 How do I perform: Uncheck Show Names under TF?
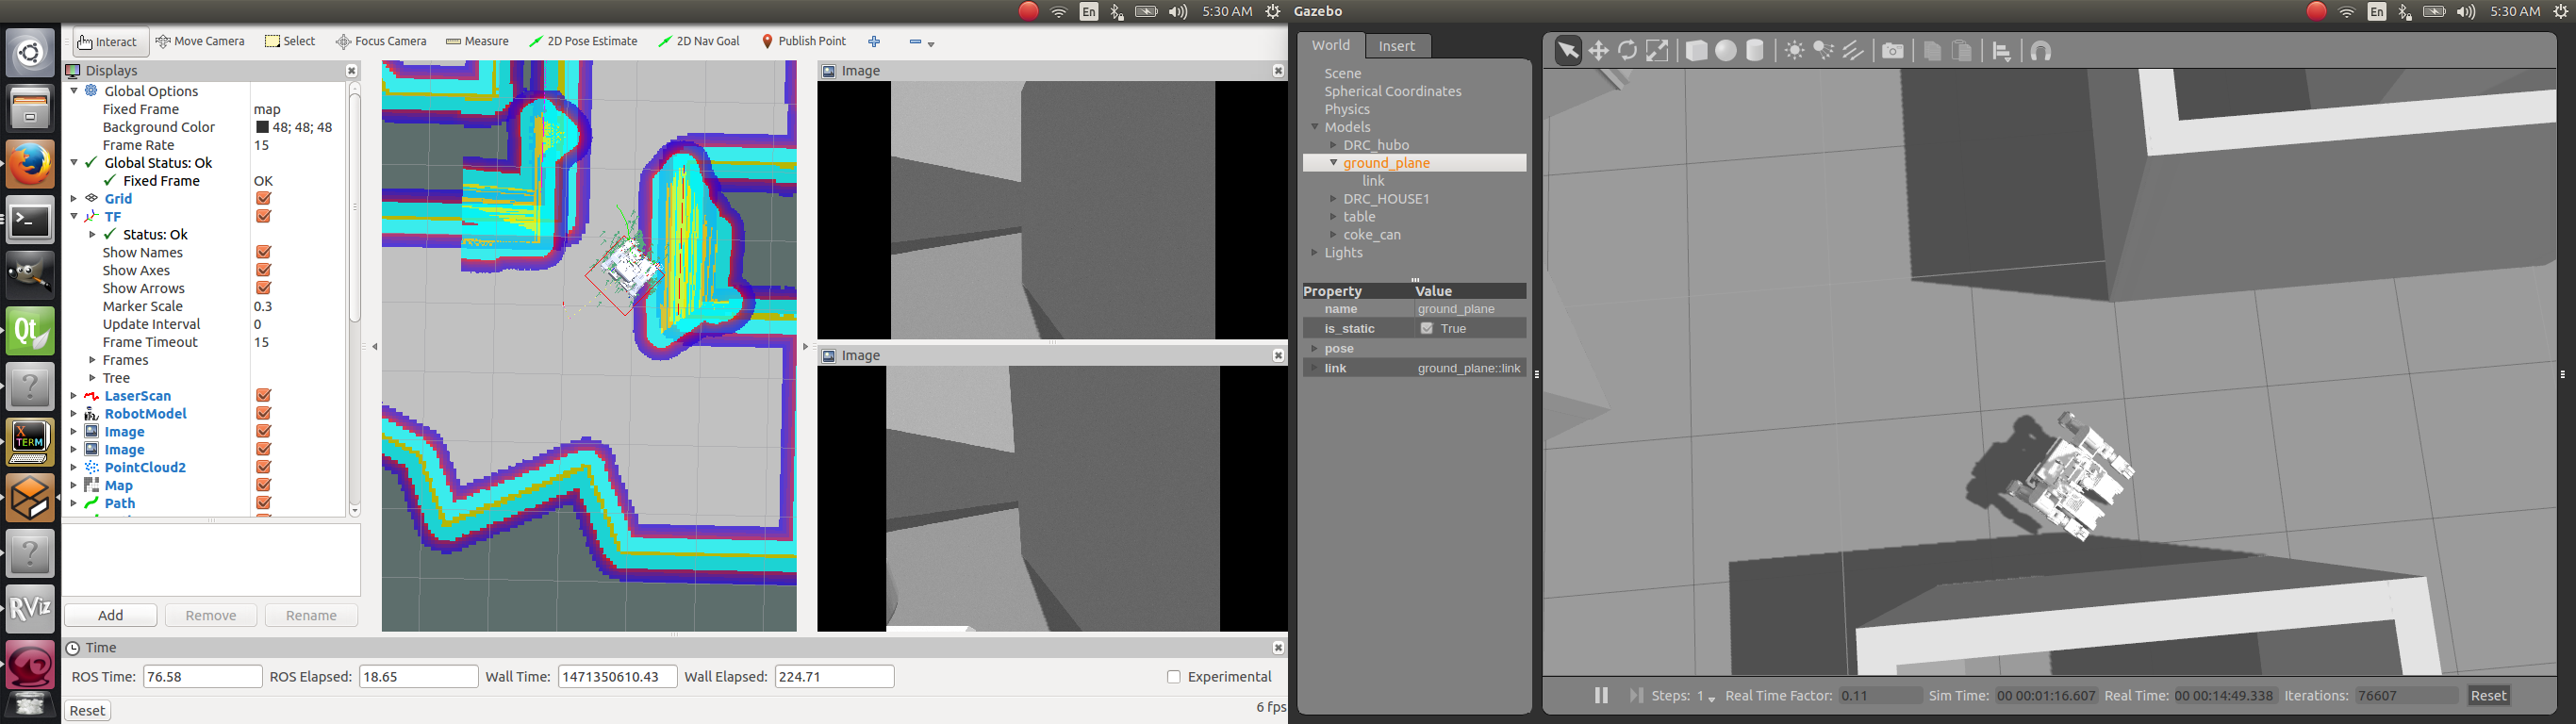point(264,253)
